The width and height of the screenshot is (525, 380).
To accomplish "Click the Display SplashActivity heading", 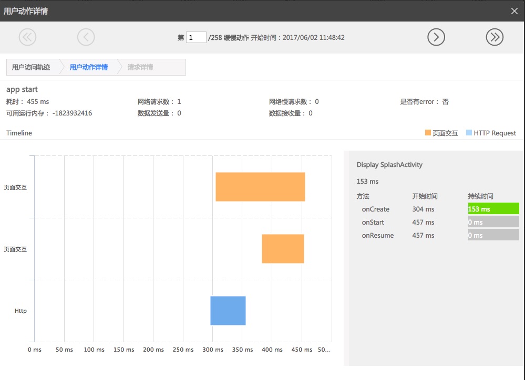I will pyautogui.click(x=389, y=165).
